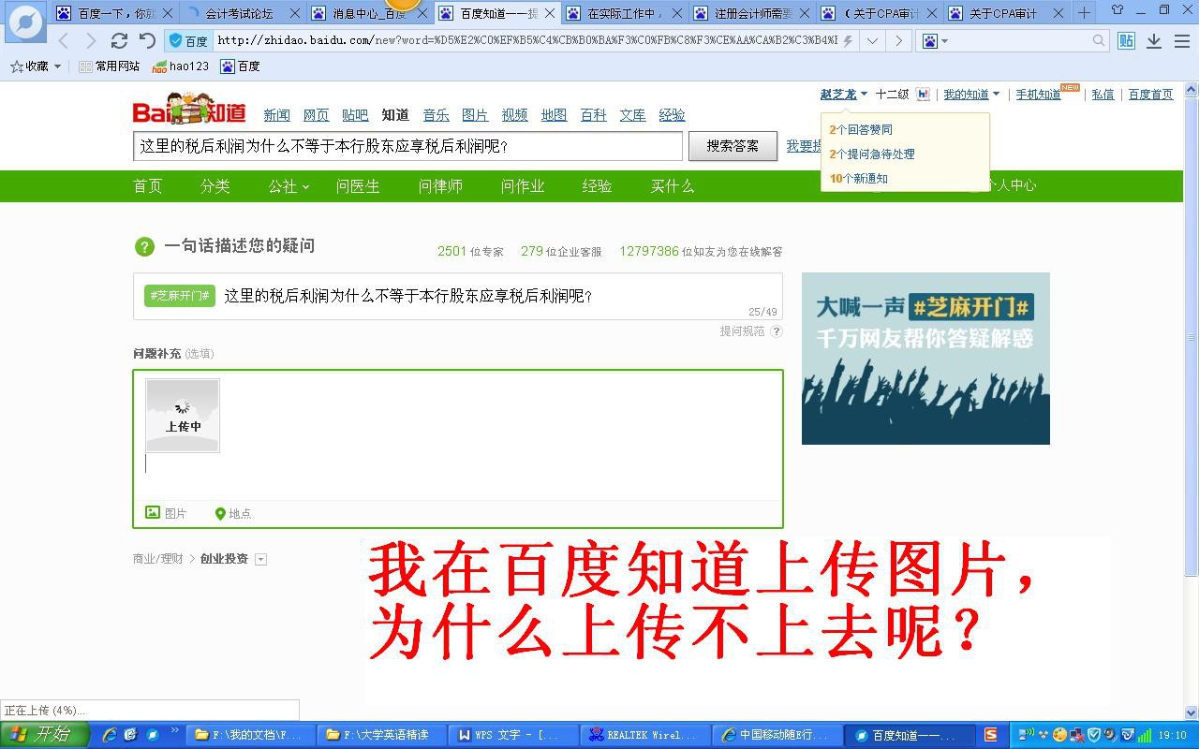Open the 百度首页 link
This screenshot has height=749, width=1199.
tap(1150, 94)
